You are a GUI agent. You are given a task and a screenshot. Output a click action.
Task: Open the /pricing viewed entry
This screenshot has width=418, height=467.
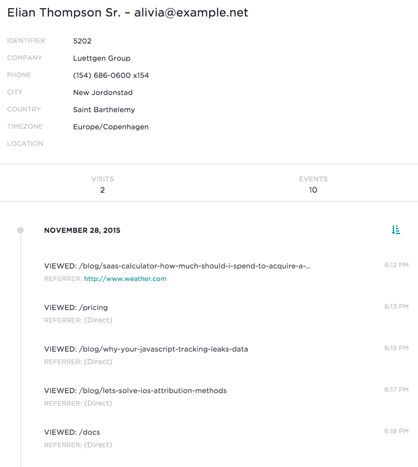point(76,307)
